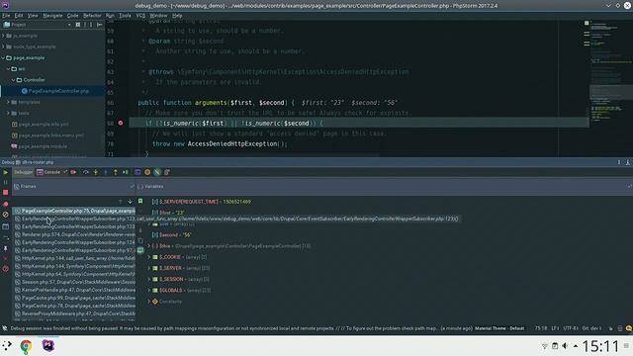
Task: Expand $GLOBALS array variable
Action: tap(149, 290)
